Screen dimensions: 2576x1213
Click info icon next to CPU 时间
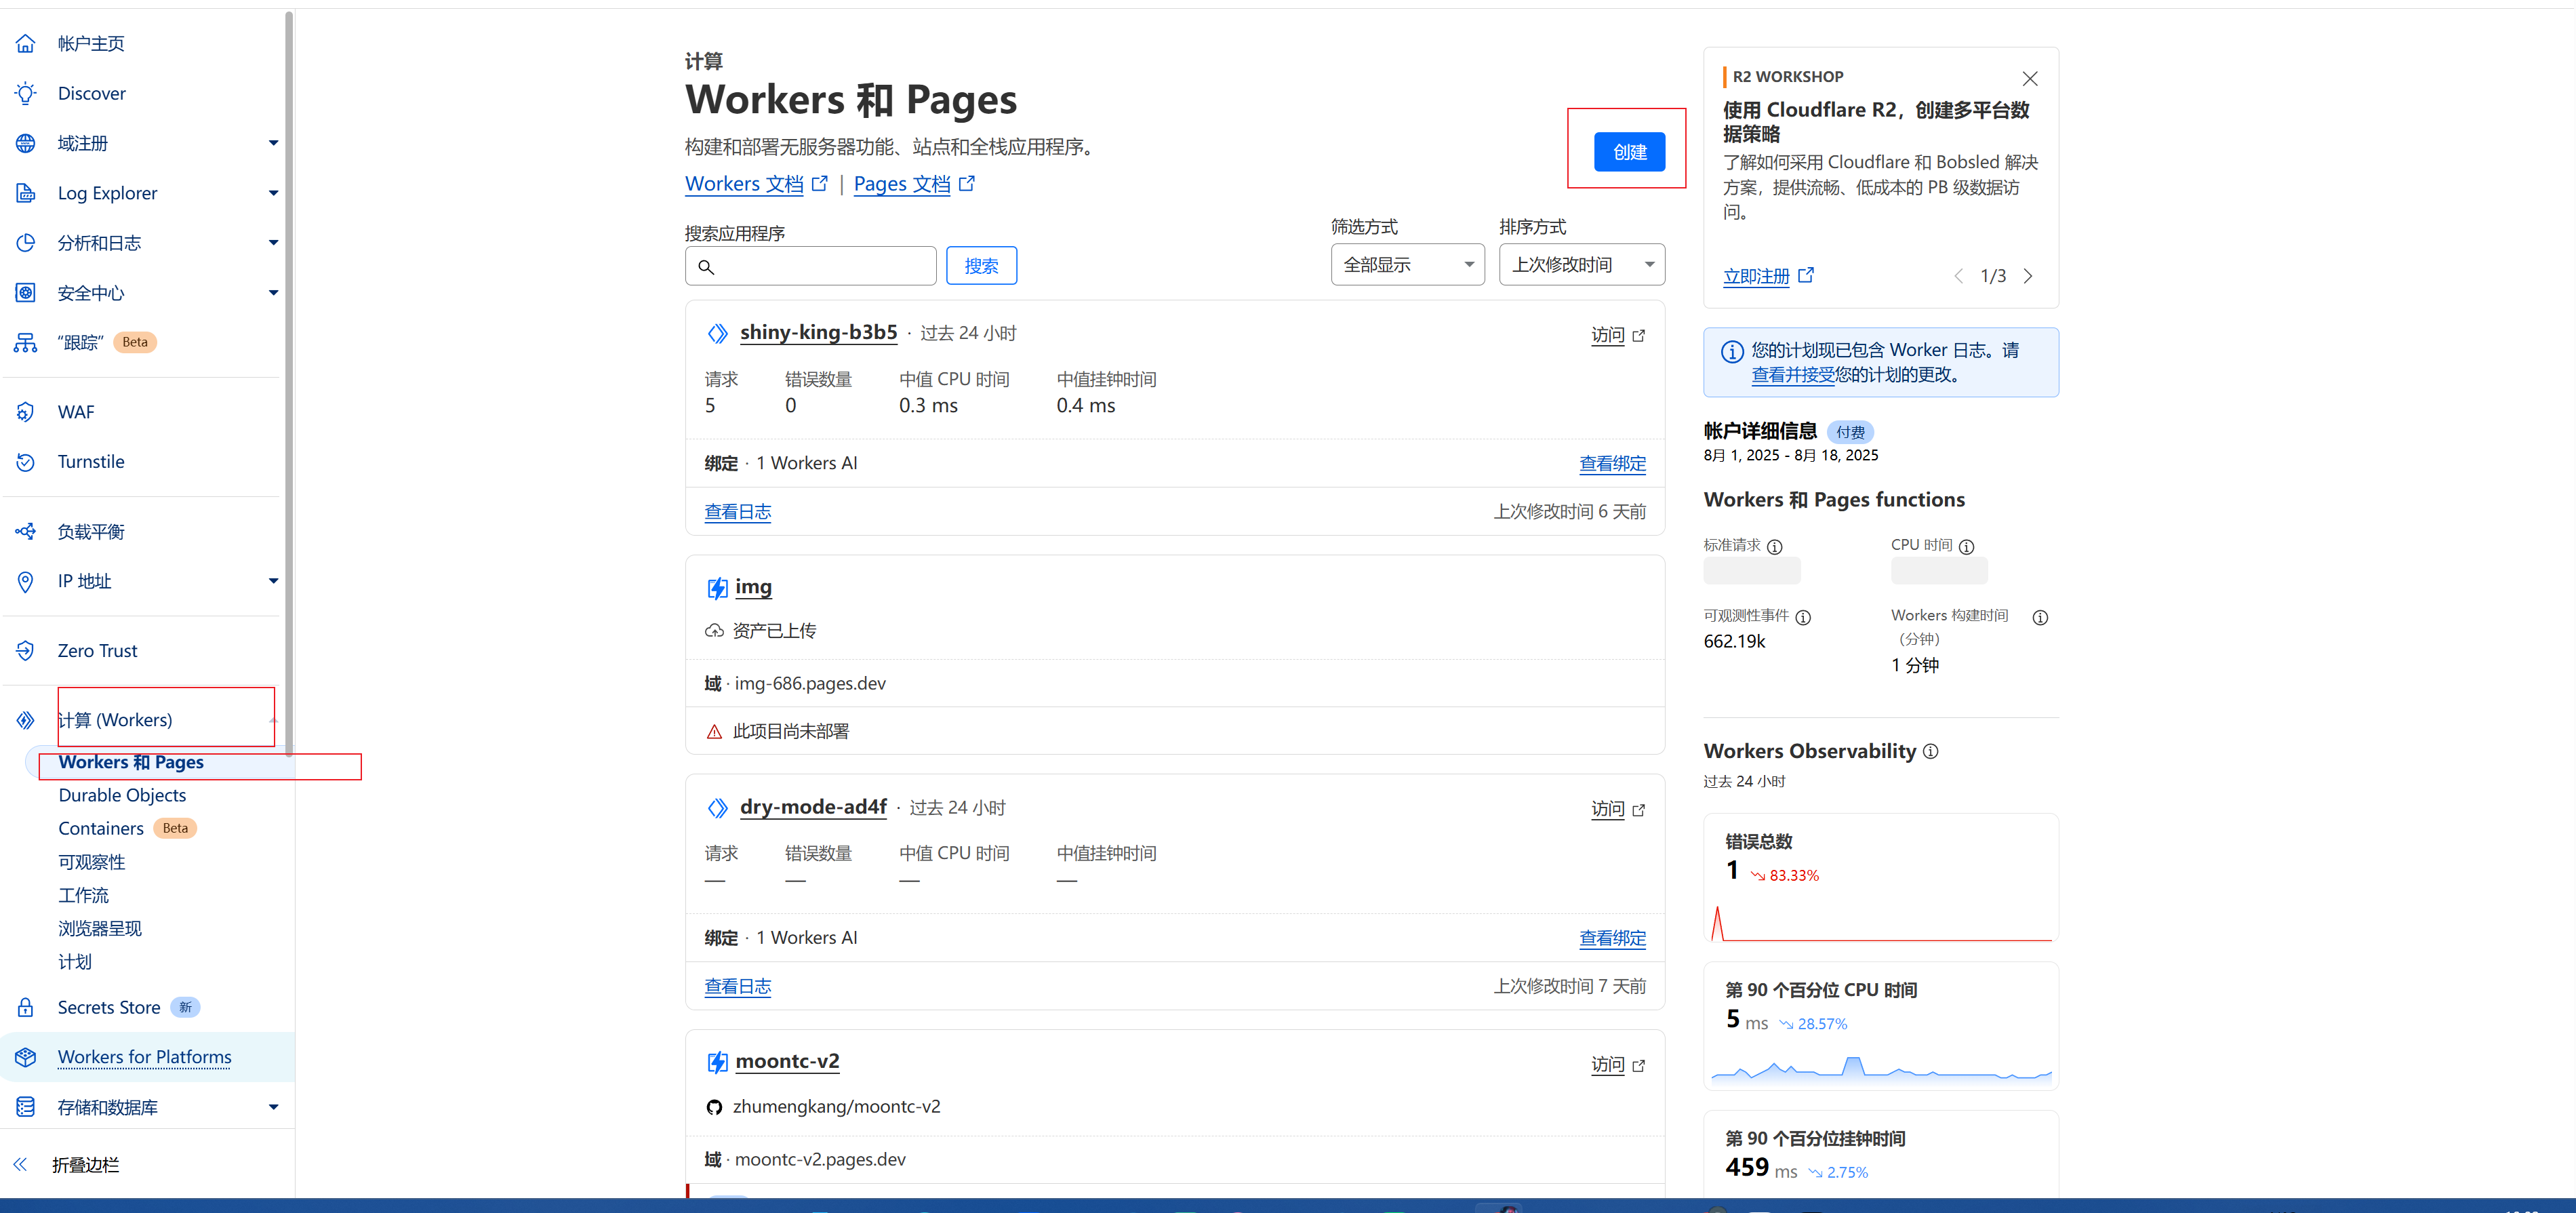point(1966,547)
